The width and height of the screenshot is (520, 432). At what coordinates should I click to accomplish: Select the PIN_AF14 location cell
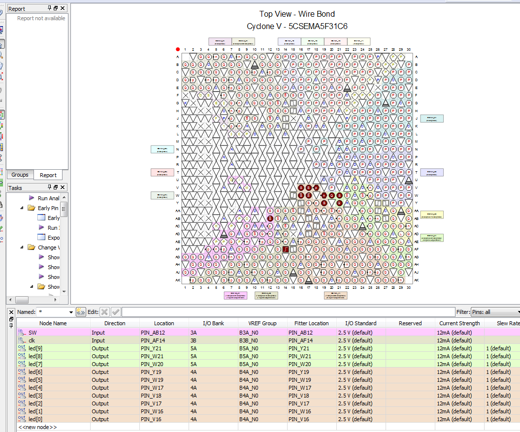point(164,340)
